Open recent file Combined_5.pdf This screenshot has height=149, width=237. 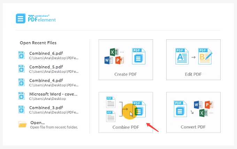(46, 67)
